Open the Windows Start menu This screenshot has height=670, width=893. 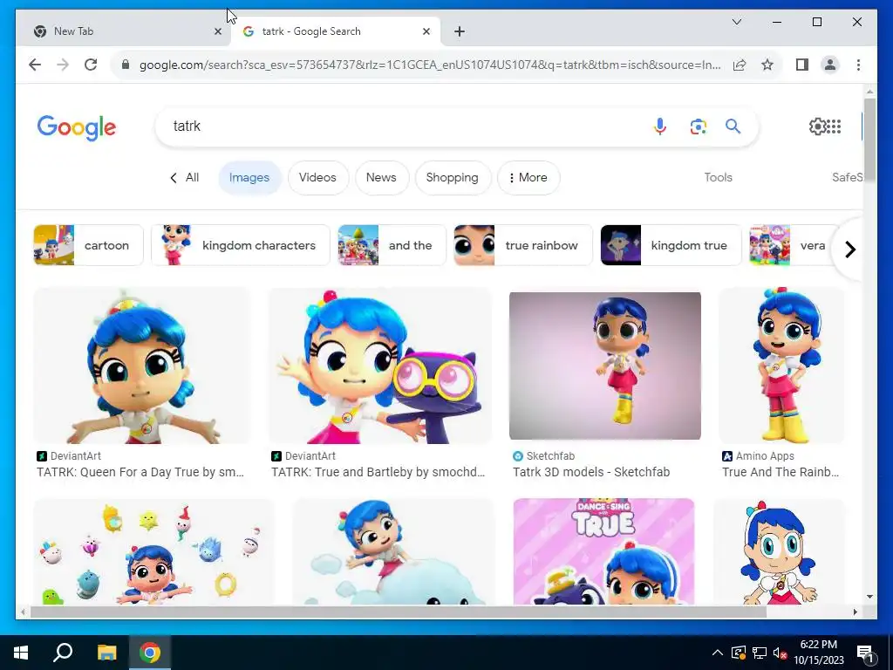click(x=21, y=653)
